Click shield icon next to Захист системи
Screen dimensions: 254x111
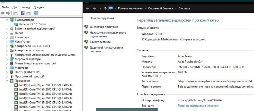pos(86,42)
